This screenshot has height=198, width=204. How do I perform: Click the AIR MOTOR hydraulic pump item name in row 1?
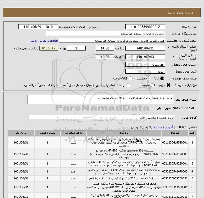click(124, 142)
